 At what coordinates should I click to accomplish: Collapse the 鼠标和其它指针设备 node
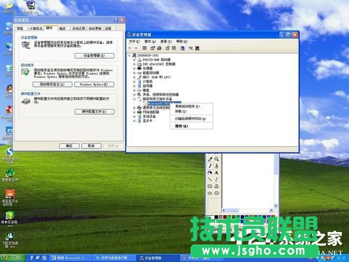(x=134, y=99)
